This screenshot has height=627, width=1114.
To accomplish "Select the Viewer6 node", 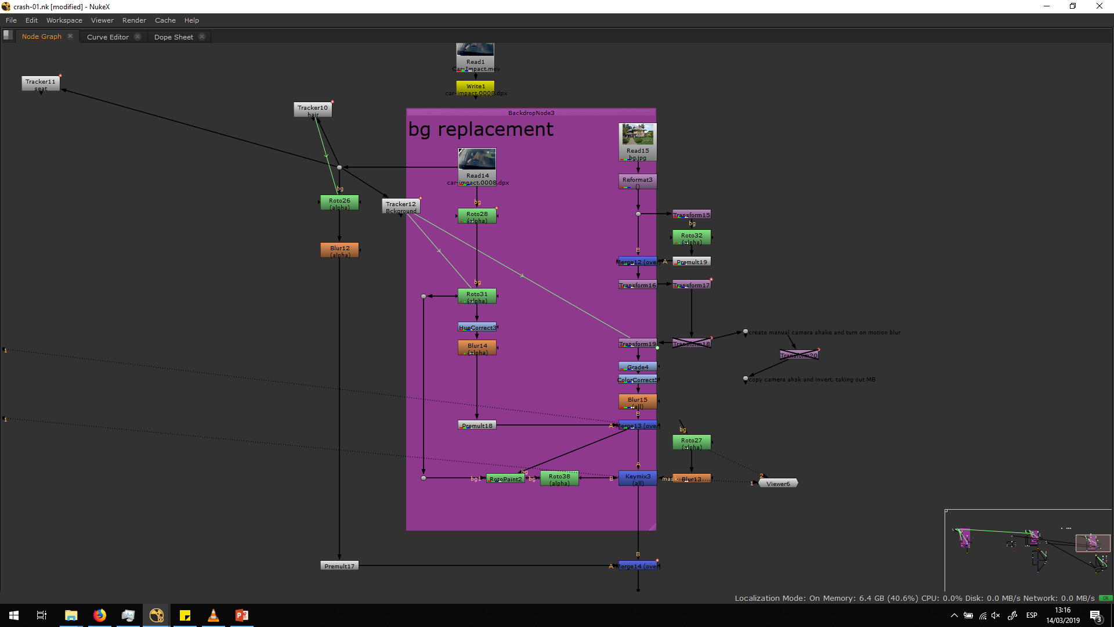I will click(x=778, y=484).
